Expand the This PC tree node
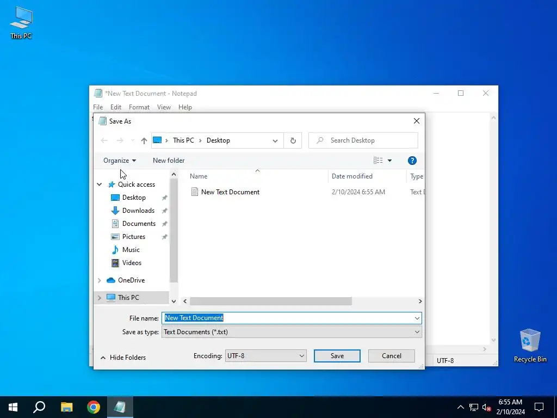The image size is (557, 418). click(x=100, y=298)
